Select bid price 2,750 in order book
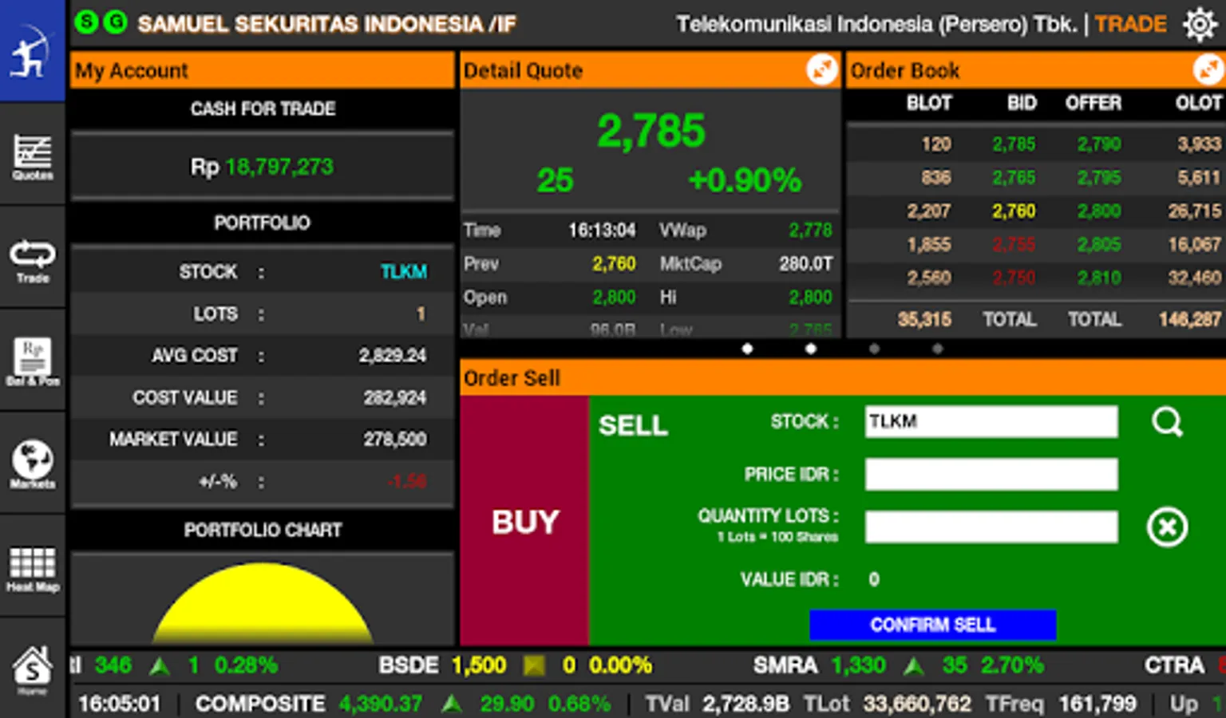This screenshot has width=1226, height=718. pos(1014,278)
